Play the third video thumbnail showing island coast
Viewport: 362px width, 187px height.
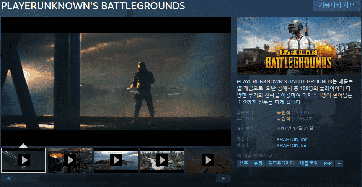click(x=116, y=160)
